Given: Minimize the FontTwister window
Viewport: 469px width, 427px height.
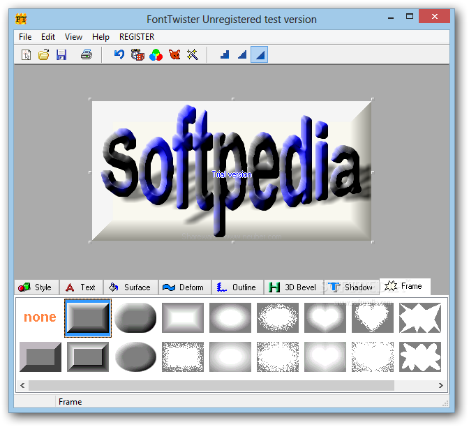Looking at the screenshot, I should (391, 17).
